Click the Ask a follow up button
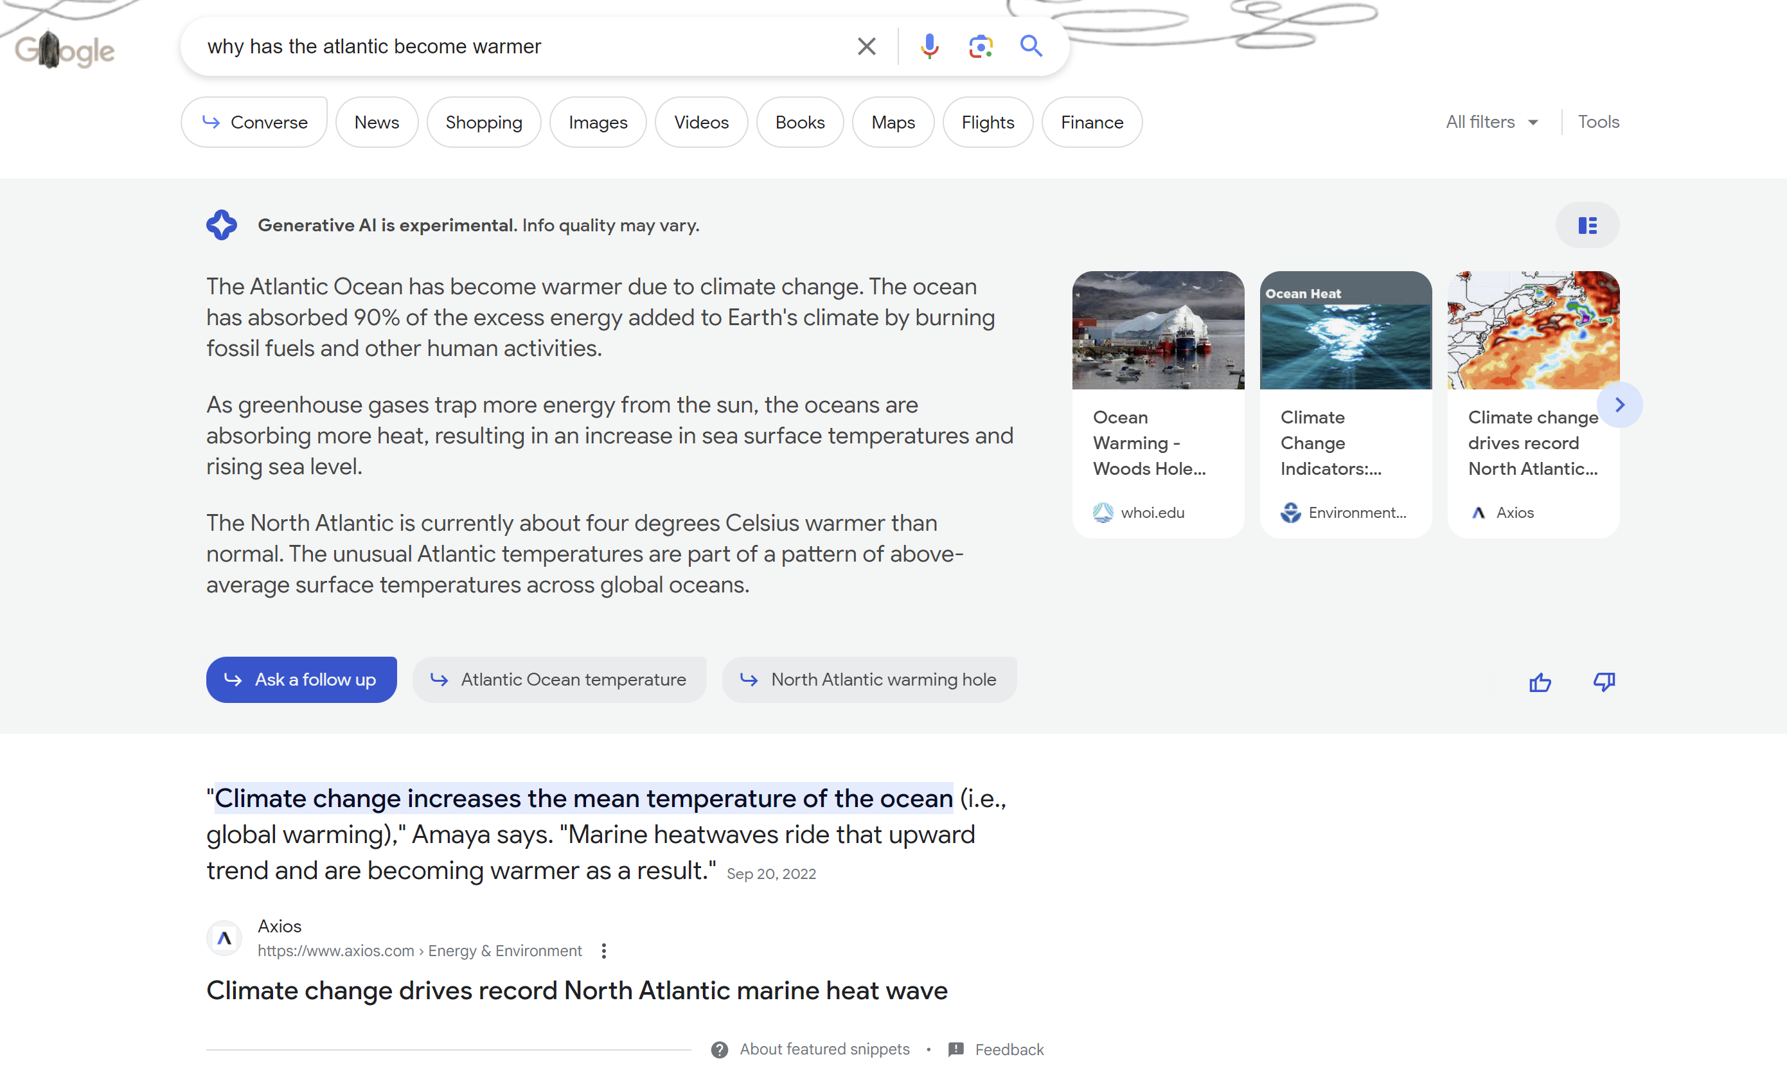Screen dimensions: 1787x1084 tap(301, 679)
